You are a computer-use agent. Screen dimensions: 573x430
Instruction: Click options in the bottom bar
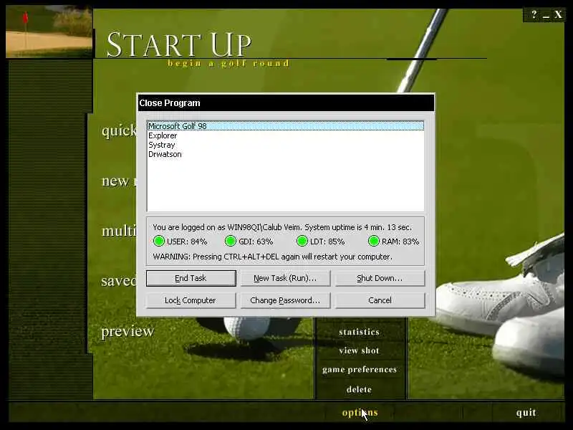[360, 413]
